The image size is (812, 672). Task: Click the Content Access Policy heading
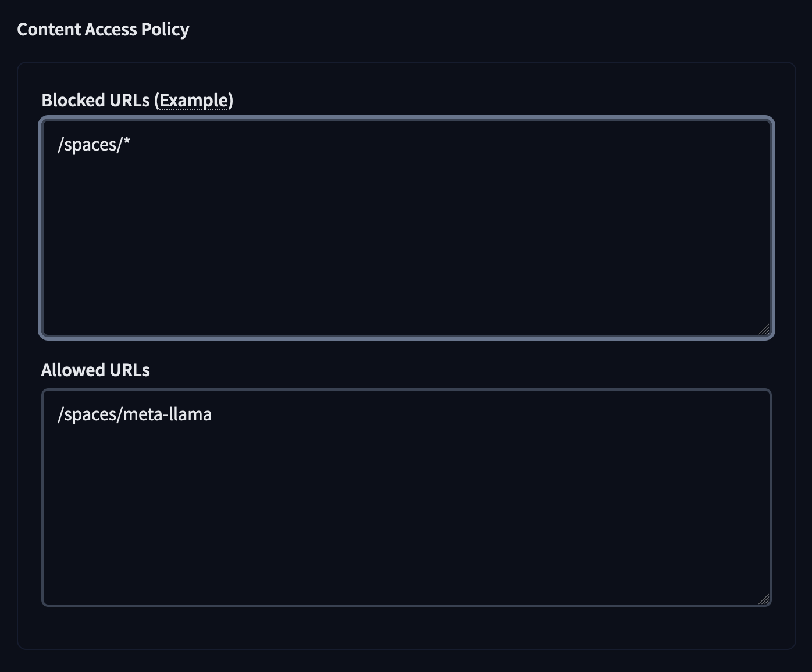tap(104, 28)
